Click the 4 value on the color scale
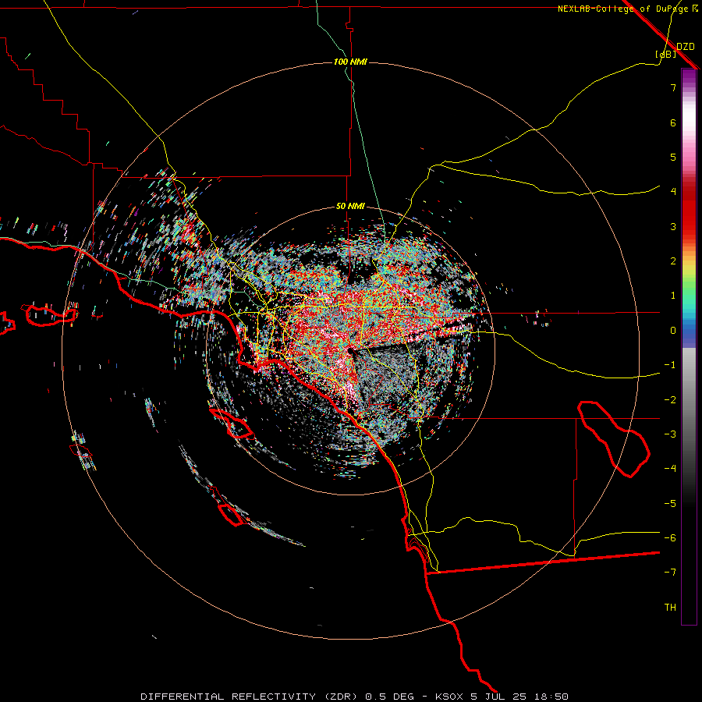 673,192
